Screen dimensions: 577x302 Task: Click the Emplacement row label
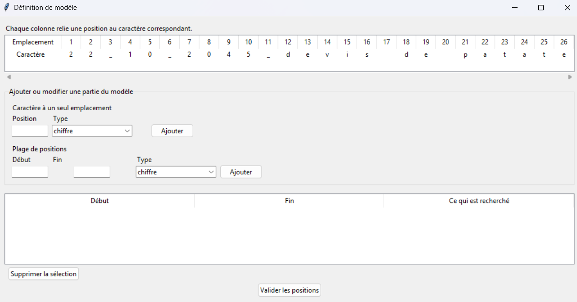pyautogui.click(x=33, y=42)
